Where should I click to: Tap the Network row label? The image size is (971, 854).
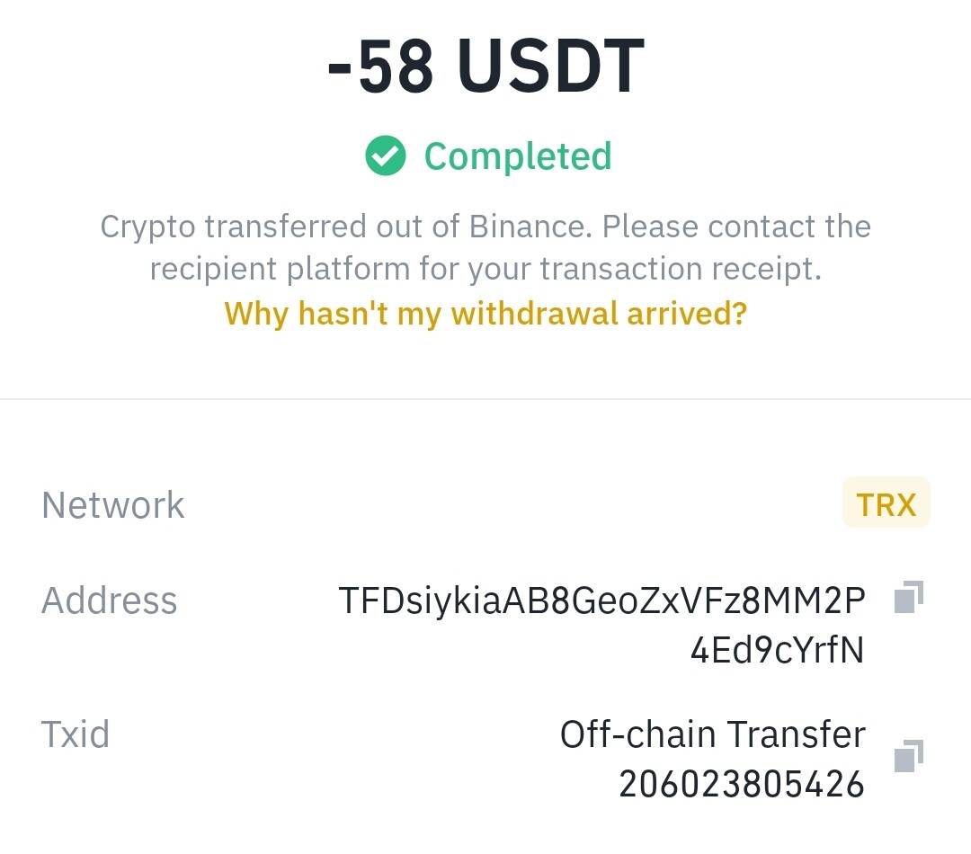coord(112,504)
